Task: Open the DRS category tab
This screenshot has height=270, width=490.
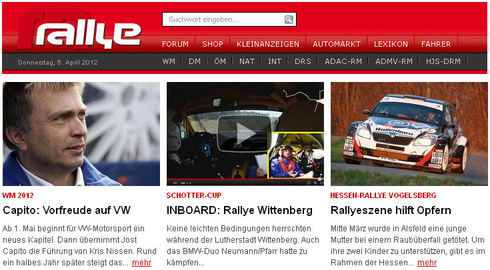Action: coord(303,61)
